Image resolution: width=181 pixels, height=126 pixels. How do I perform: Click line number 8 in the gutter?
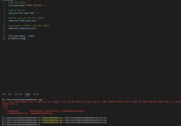(4, 21)
